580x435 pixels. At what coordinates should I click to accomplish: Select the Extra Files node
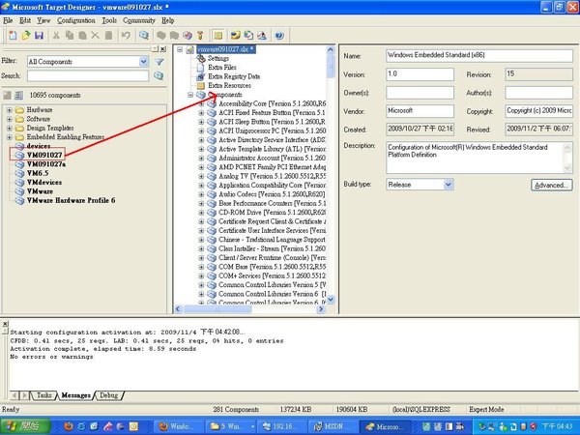(222, 68)
